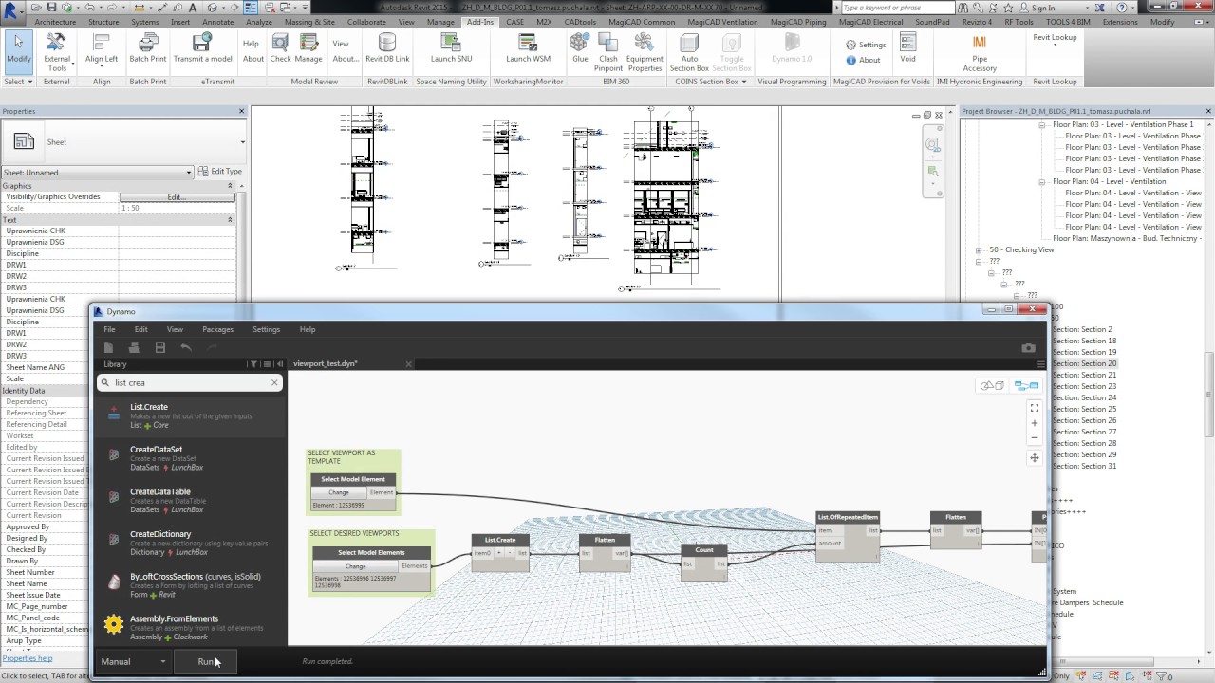Switch Dynamo to geometry preview navigation
Image resolution: width=1215 pixels, height=683 pixels.
(x=993, y=386)
